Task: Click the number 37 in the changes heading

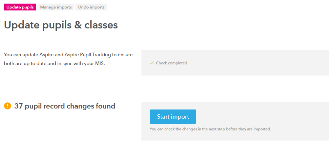Action: (18, 106)
